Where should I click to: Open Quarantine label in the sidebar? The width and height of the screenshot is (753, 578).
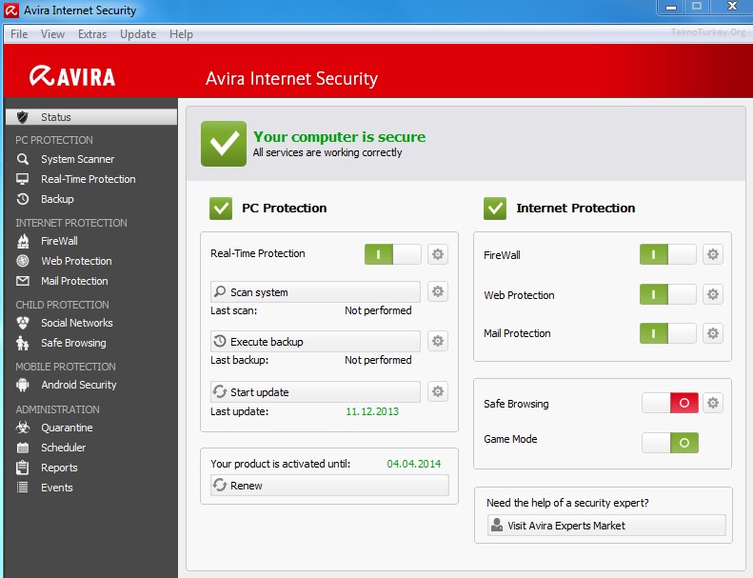[67, 428]
